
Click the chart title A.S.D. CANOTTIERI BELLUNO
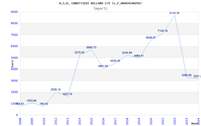tap(100, 3)
